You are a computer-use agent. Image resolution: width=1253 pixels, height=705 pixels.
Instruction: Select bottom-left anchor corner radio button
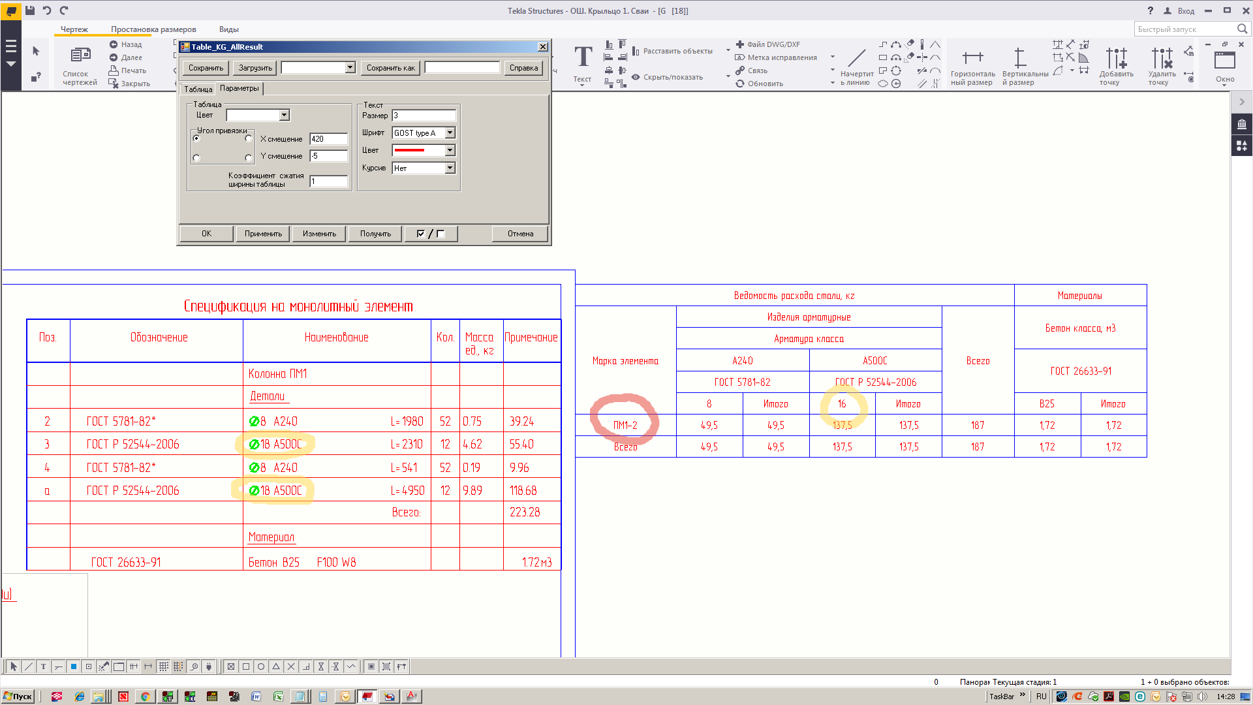[196, 158]
